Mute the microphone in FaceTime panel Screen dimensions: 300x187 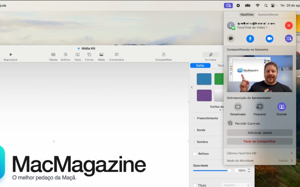coord(250,39)
